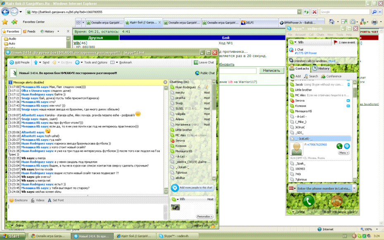Screen dimensions: 384x240
Task: Click the phone number entry field in Skype
Action: pos(325,188)
